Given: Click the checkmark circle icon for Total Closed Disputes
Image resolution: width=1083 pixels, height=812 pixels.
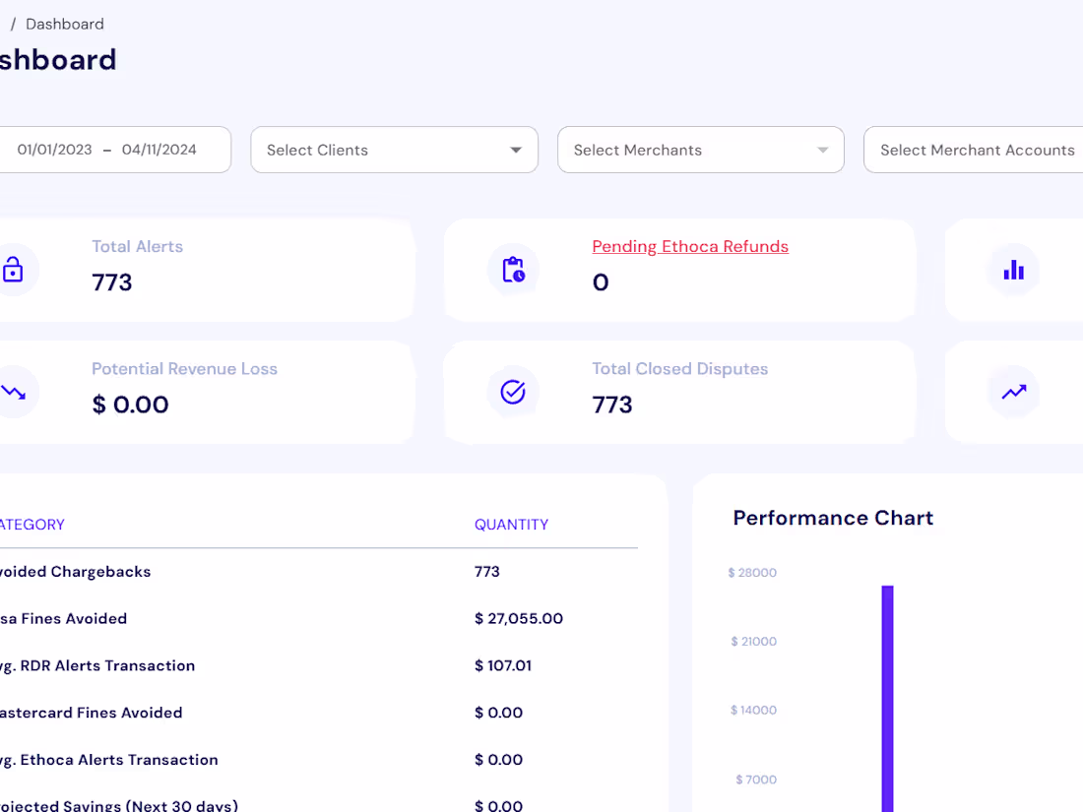Looking at the screenshot, I should coord(513,392).
